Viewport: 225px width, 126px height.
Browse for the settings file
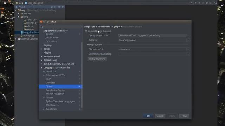pyautogui.click(x=188, y=40)
